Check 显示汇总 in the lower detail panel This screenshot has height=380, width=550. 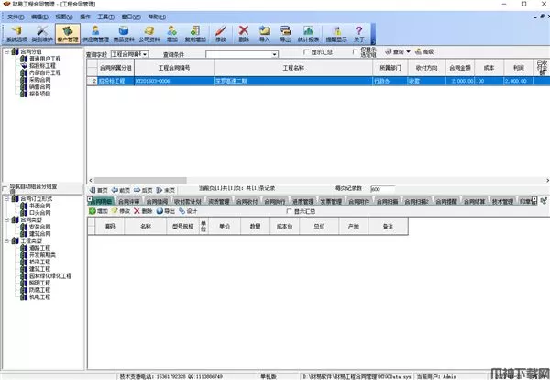point(290,210)
